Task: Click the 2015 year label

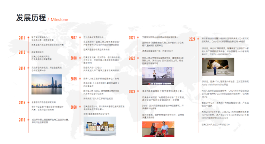Action: (22, 103)
